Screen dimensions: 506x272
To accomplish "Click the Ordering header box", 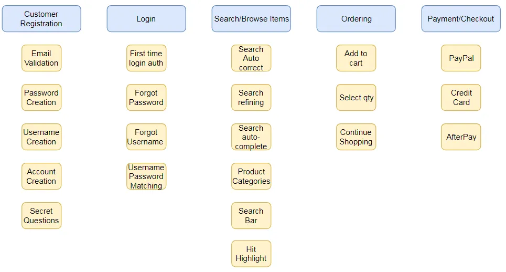I will click(x=356, y=19).
